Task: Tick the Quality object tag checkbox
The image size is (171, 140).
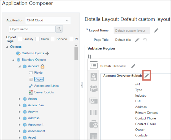Action: [x=20, y=39]
